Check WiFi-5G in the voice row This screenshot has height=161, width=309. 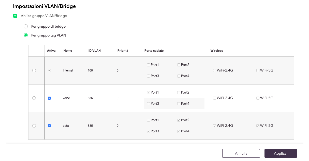coord(258,98)
